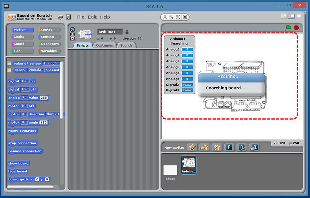Click the reset actuators block
Screen dimensions: 310x198
22,131
